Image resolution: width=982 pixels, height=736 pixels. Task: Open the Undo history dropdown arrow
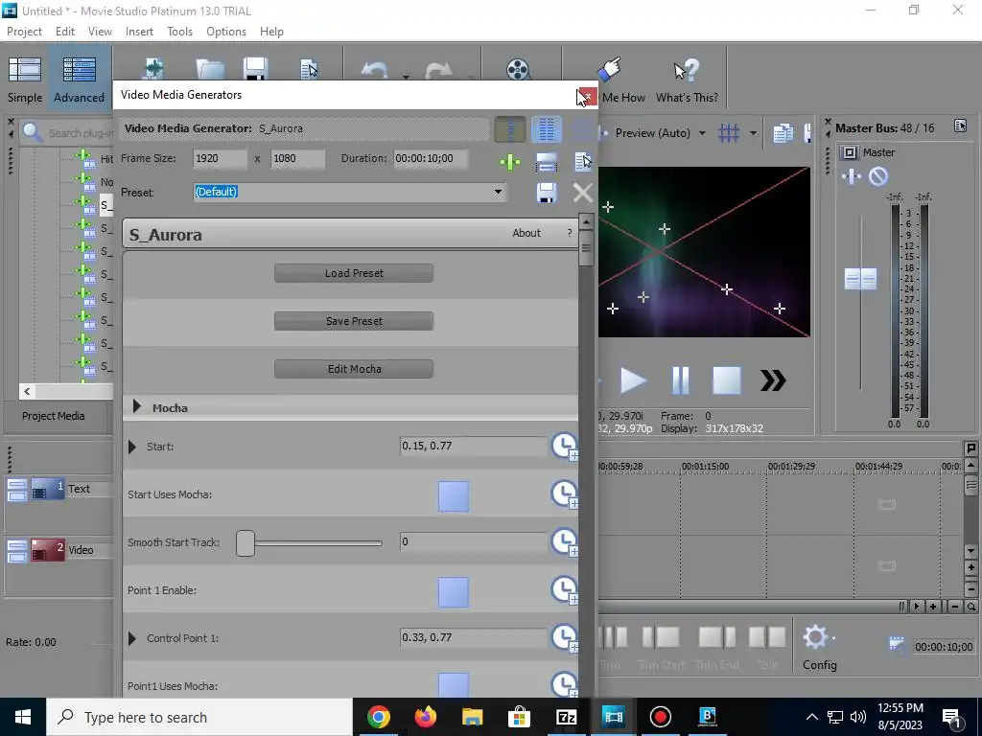[x=406, y=77]
